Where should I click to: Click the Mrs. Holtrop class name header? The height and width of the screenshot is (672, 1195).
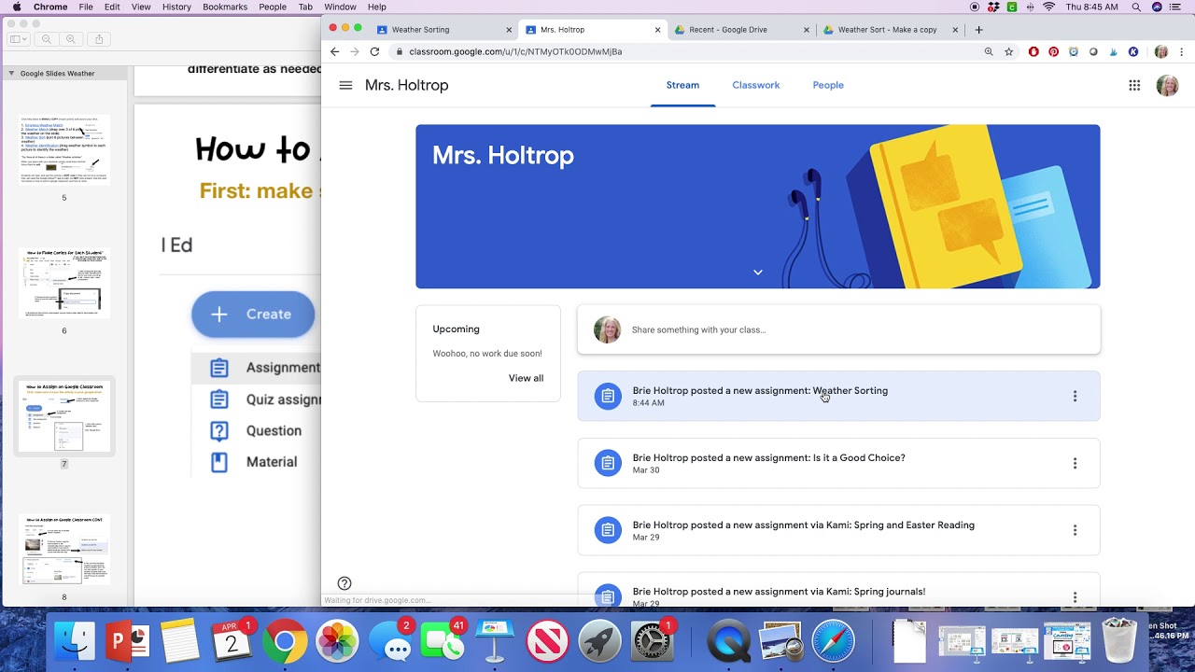click(406, 85)
